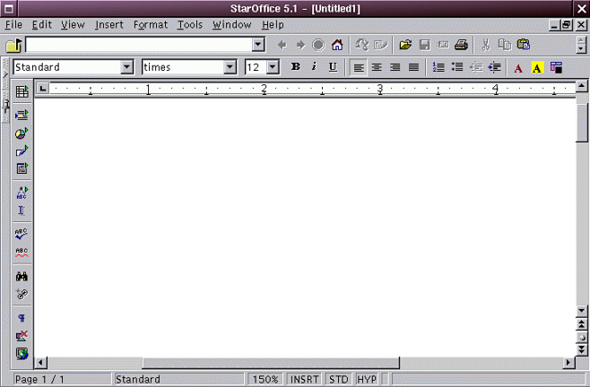This screenshot has width=590, height=387.
Task: Toggle Underline formatting
Action: (x=333, y=67)
